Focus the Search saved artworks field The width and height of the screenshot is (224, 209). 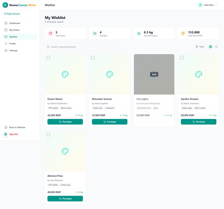(x=80, y=47)
